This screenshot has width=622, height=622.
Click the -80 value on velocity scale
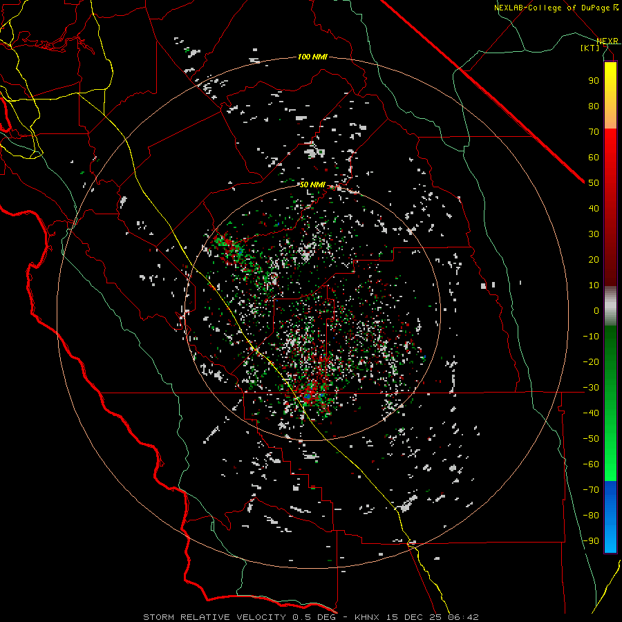[591, 516]
